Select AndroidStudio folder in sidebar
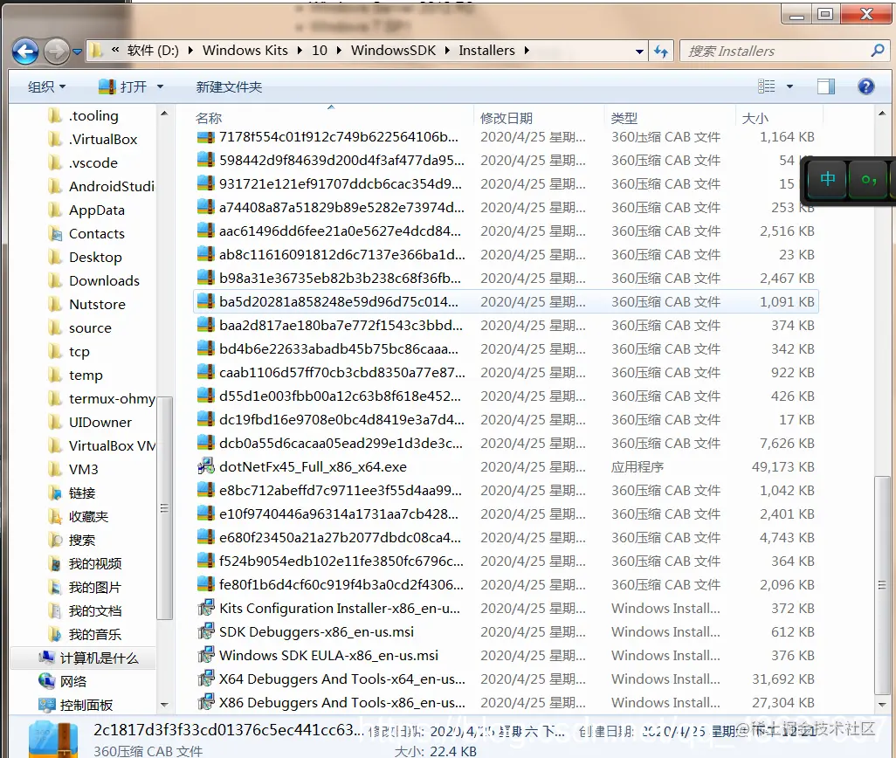 (x=101, y=186)
